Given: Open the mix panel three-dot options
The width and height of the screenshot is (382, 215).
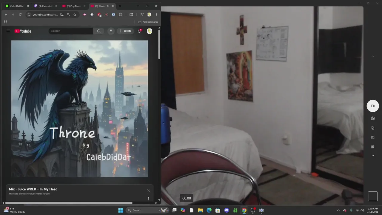Looking at the screenshot, I should [x=148, y=199].
